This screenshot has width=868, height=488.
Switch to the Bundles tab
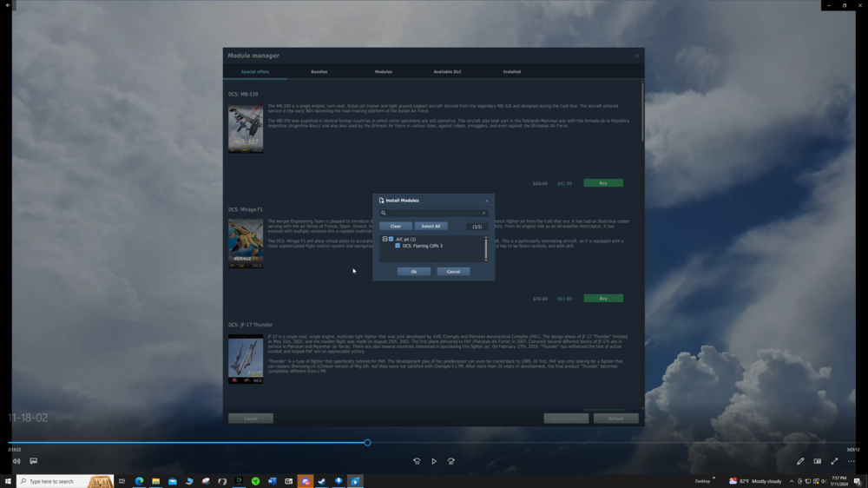tap(319, 71)
